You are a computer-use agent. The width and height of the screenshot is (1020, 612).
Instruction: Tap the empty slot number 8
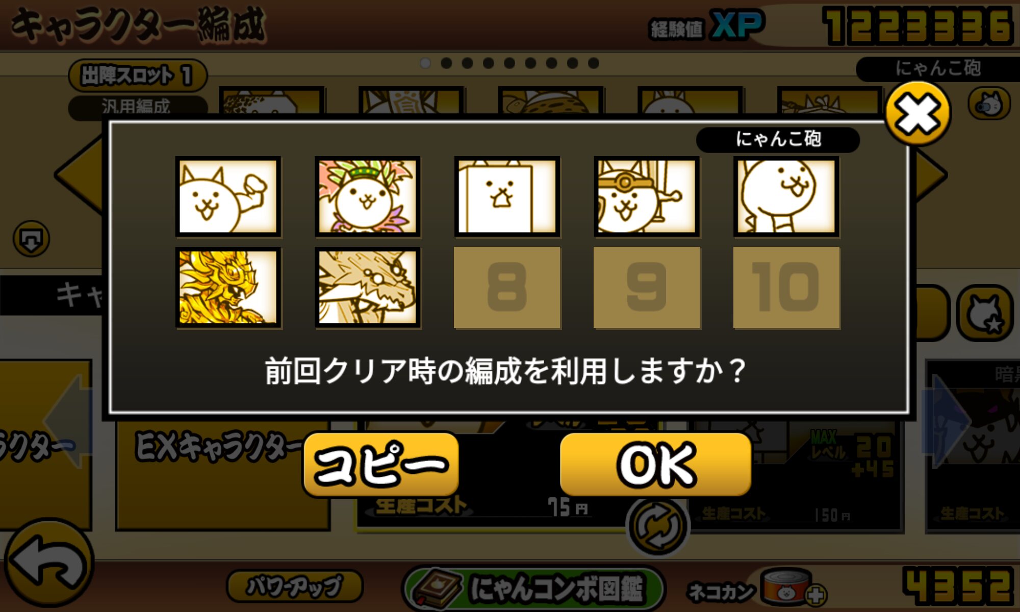point(507,288)
